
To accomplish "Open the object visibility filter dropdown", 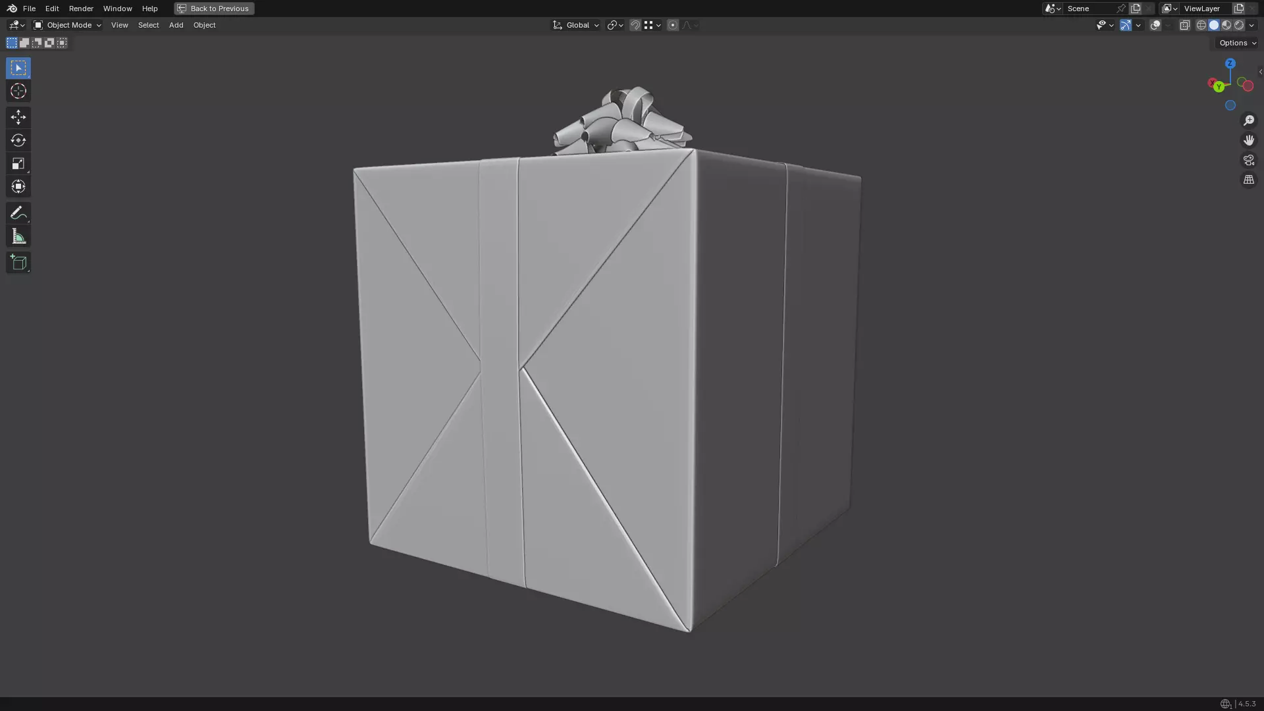I will click(x=1105, y=25).
